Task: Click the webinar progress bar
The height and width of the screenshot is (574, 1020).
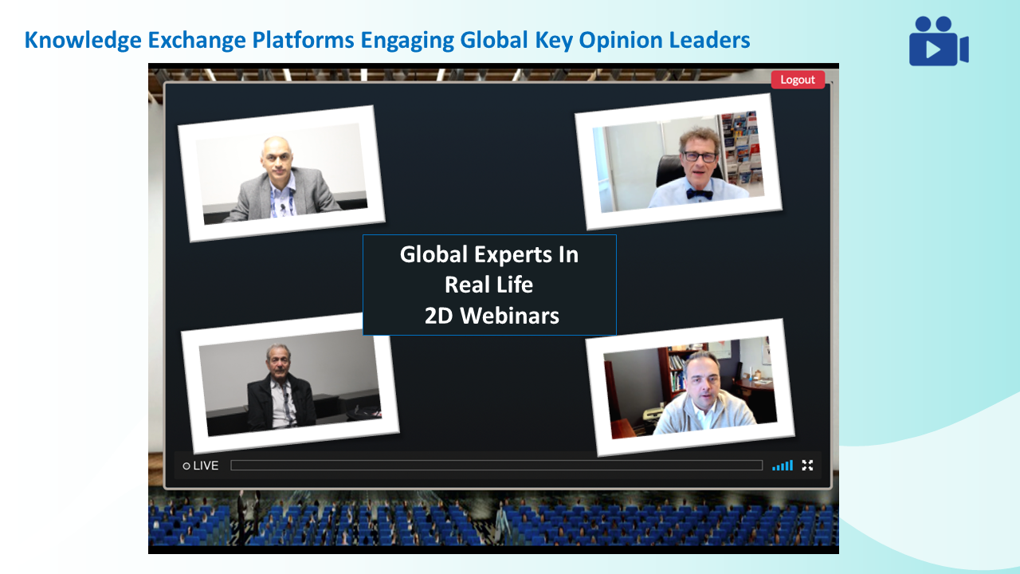Action: (x=496, y=466)
